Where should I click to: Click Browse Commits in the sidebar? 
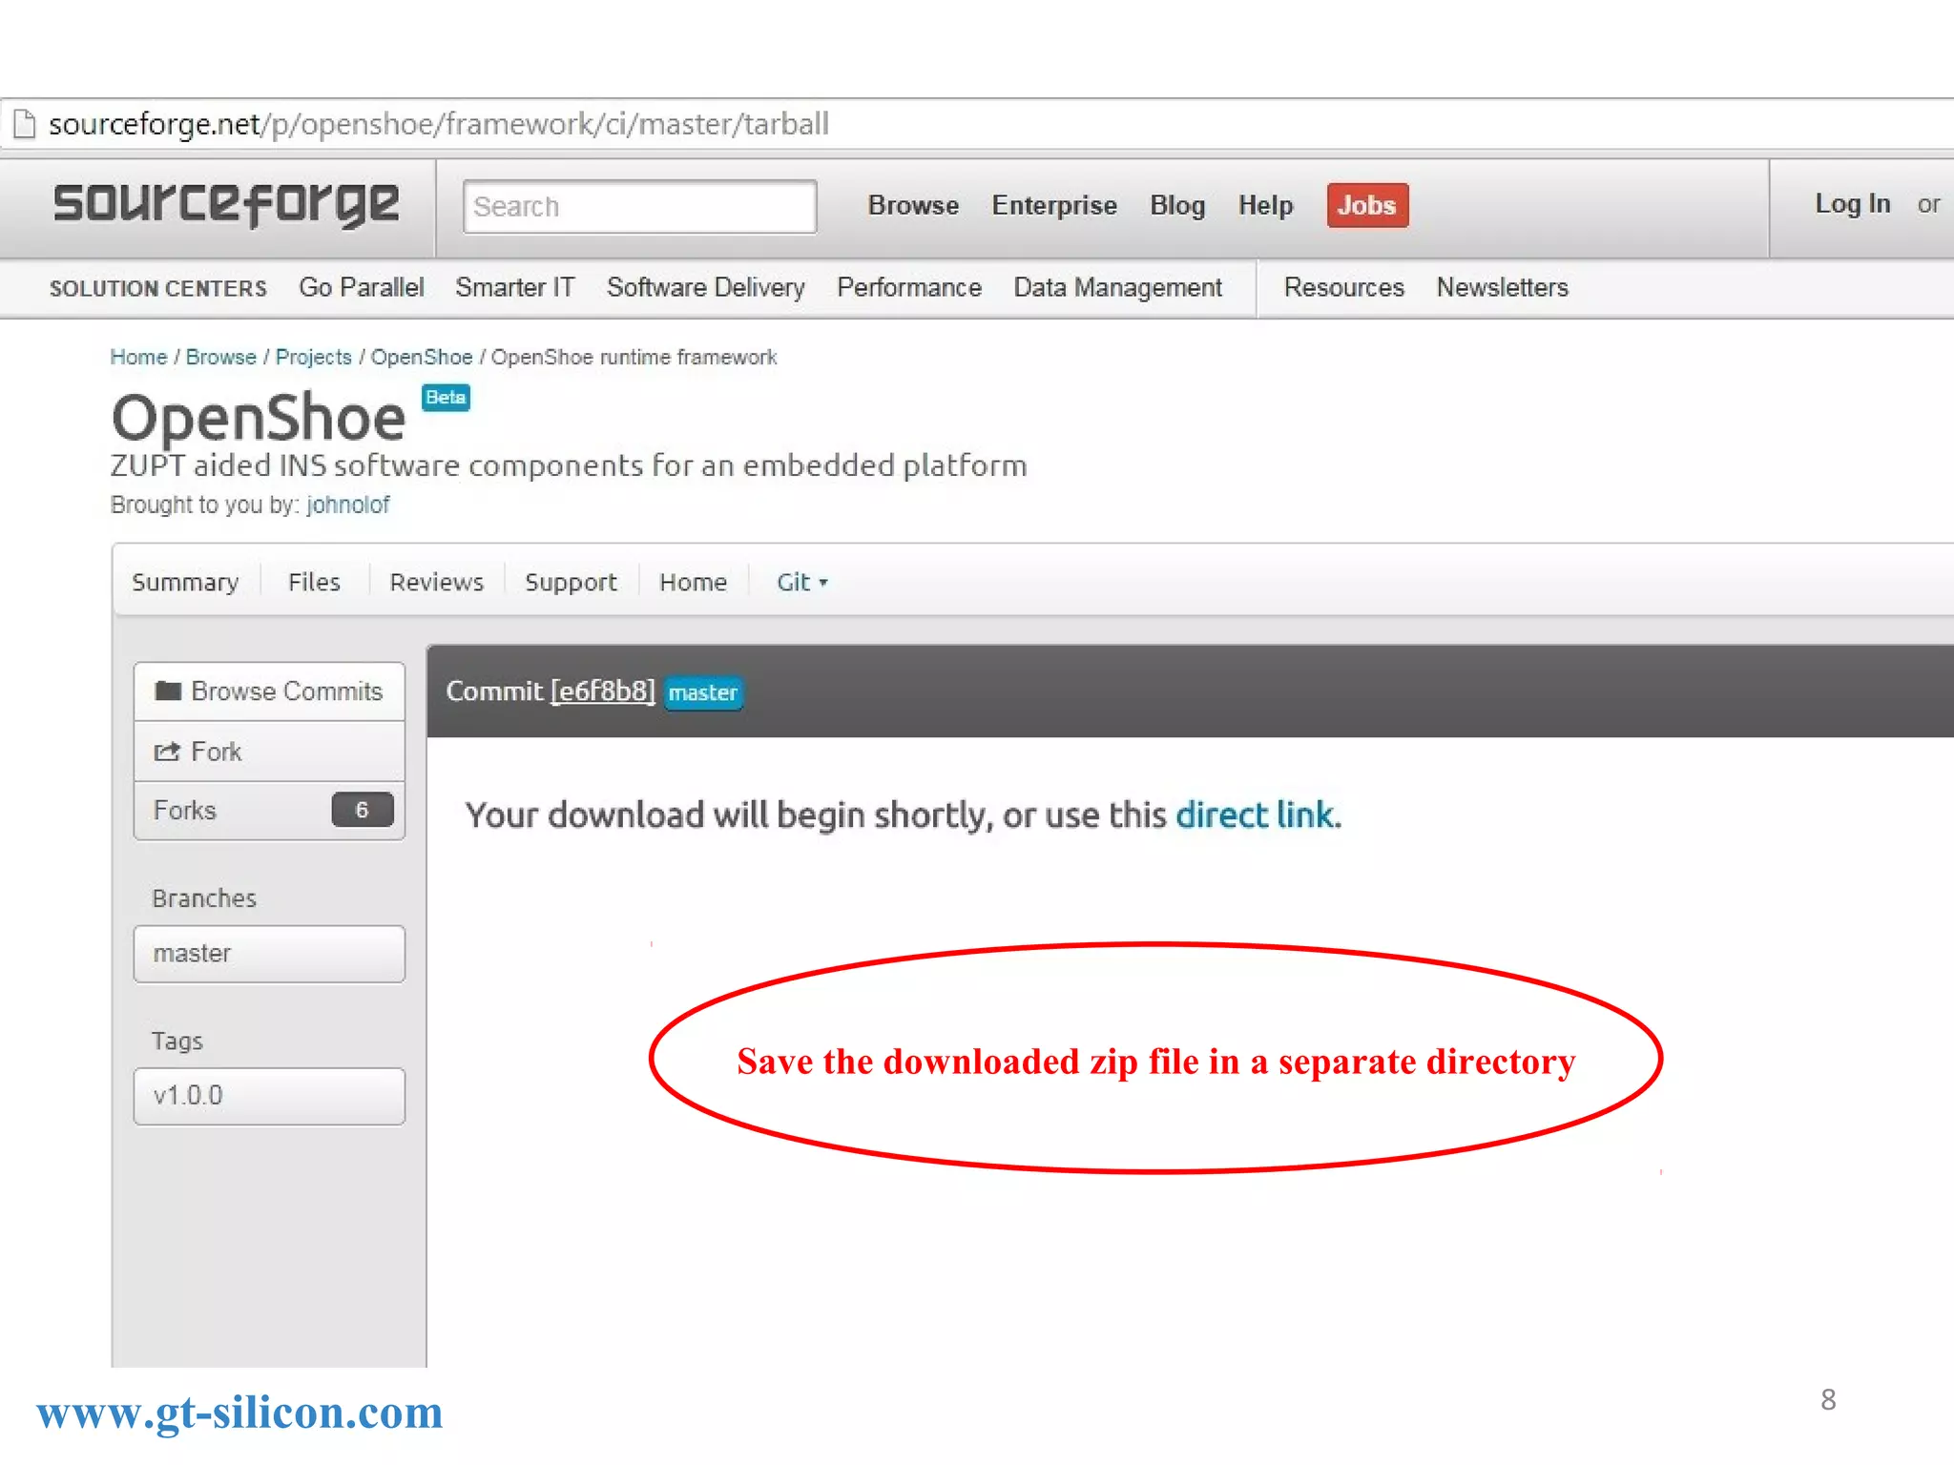[x=269, y=691]
